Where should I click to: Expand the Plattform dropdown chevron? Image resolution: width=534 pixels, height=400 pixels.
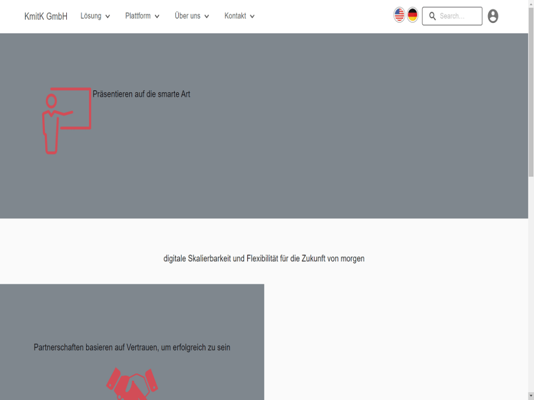click(x=157, y=17)
